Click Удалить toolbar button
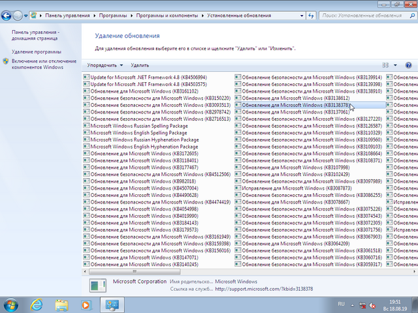Screen dimensions: 418x313 140,65
